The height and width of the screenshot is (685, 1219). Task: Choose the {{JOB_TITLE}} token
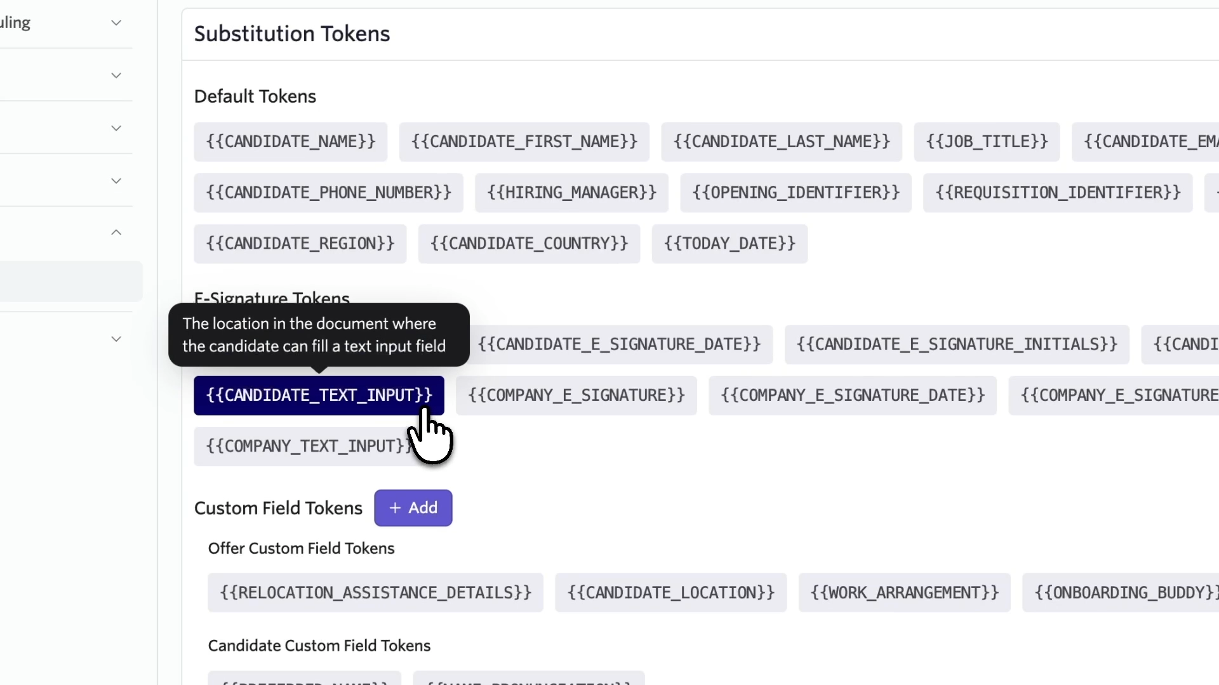[987, 141]
